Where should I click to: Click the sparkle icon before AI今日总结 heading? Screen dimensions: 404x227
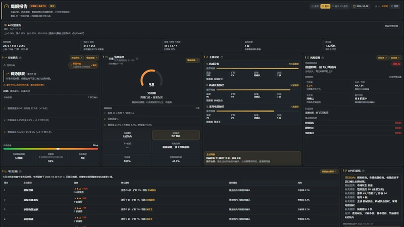[346, 171]
